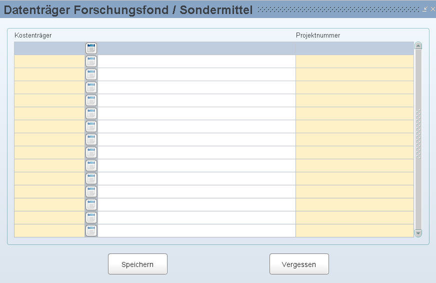Select the last row Projektnummer cell
This screenshot has width=436, height=283.
[354, 231]
